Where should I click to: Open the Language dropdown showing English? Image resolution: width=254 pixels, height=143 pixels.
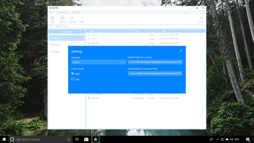click(98, 62)
